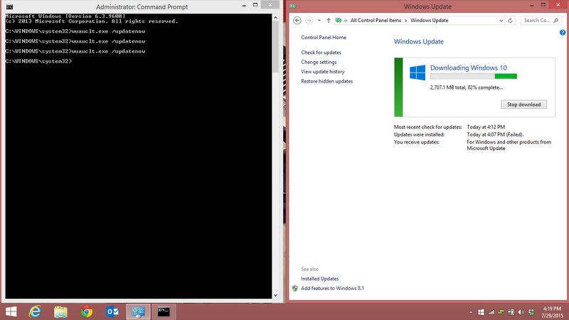Click Windows Update breadcrumb segment

pyautogui.click(x=430, y=21)
